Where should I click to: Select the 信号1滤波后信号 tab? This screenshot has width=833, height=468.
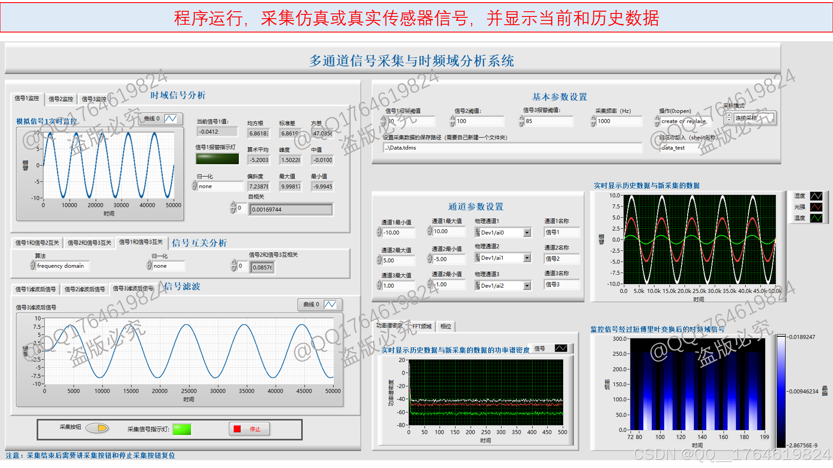[x=36, y=289]
